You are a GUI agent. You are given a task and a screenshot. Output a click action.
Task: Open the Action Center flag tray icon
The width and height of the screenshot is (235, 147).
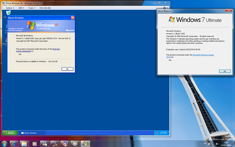pyautogui.click(x=205, y=144)
